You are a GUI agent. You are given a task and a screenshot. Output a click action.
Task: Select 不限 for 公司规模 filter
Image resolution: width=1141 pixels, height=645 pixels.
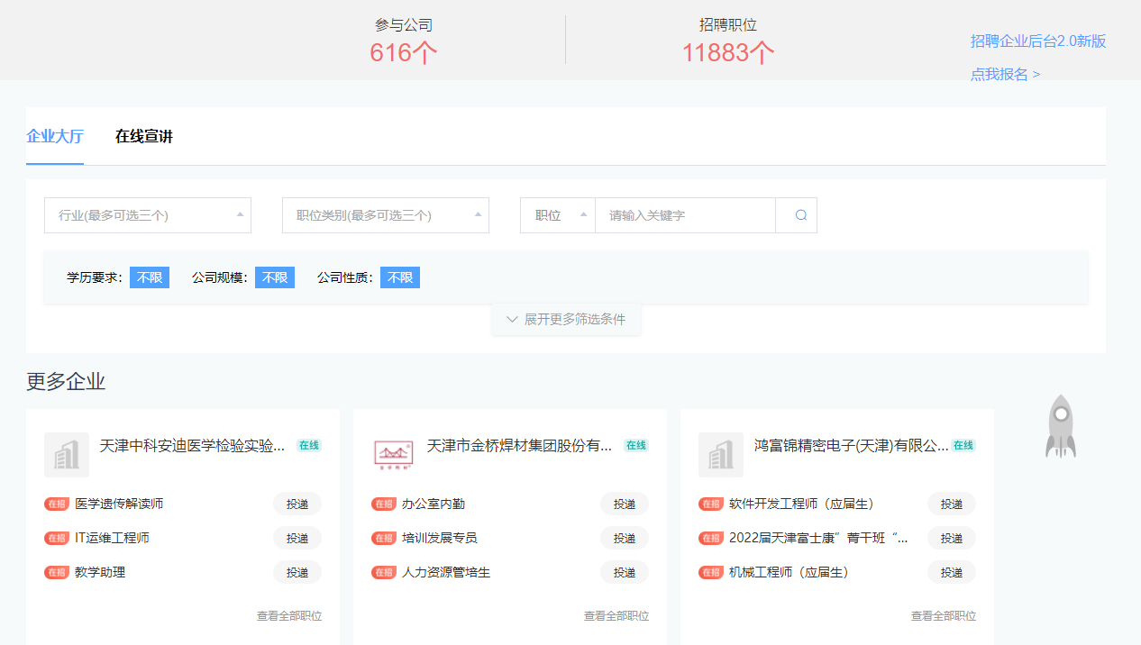coord(275,277)
